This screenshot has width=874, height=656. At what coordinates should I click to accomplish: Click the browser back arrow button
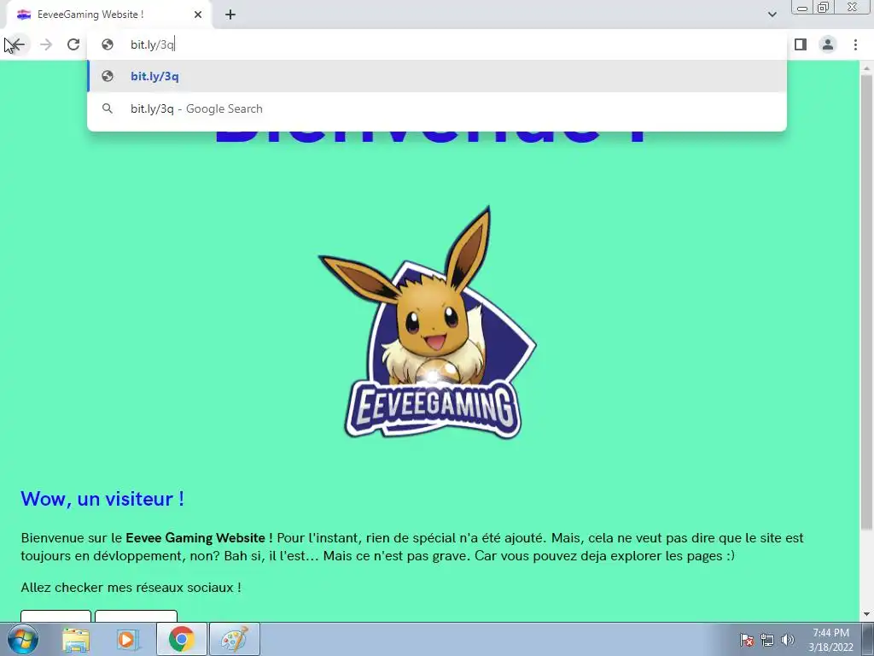[18, 44]
